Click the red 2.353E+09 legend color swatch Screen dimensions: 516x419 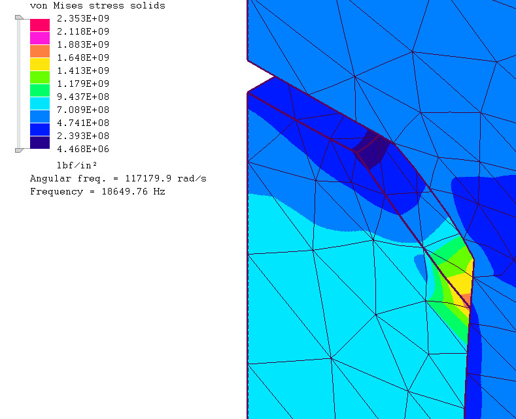coord(40,25)
